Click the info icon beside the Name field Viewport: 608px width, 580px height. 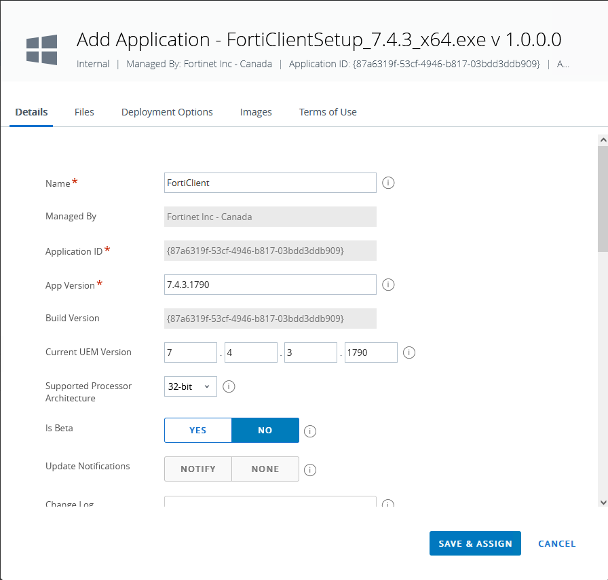coord(387,183)
